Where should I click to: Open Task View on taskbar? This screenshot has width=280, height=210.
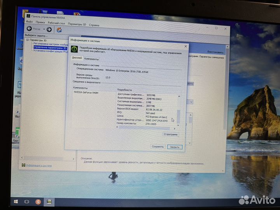(x=26, y=201)
